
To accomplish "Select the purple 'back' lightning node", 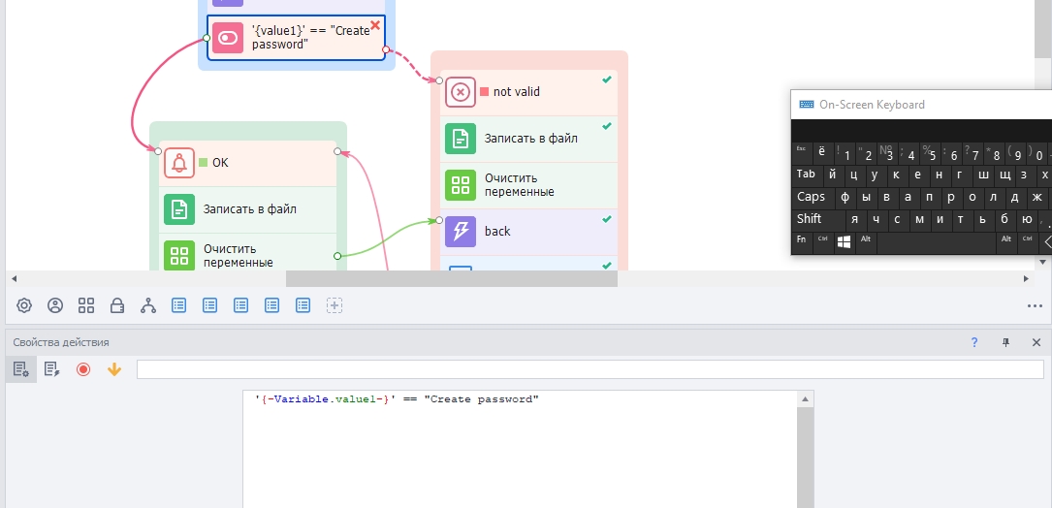I will tap(528, 232).
